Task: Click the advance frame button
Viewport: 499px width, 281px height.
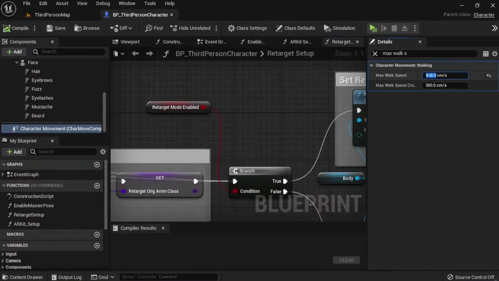Action: [x=384, y=28]
